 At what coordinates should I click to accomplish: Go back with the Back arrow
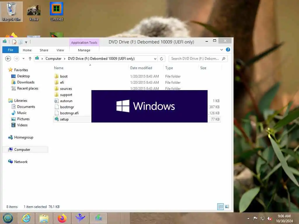point(8,59)
